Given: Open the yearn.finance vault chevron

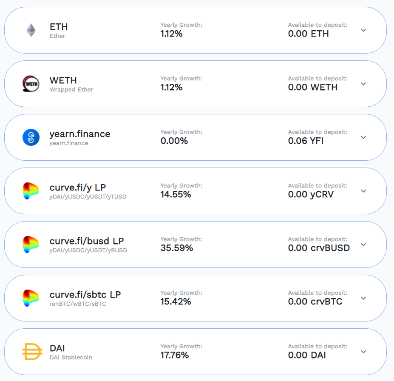Looking at the screenshot, I should [363, 137].
